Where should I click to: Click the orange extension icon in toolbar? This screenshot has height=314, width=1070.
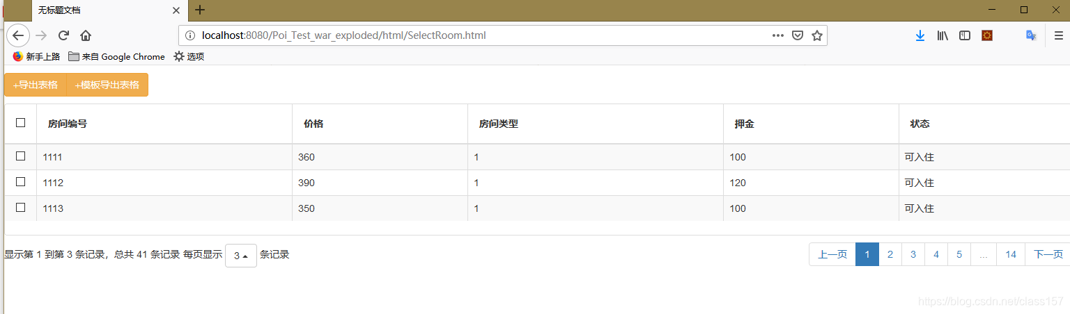[x=986, y=35]
